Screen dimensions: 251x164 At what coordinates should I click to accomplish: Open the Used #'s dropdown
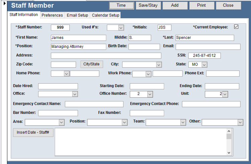[121, 28]
